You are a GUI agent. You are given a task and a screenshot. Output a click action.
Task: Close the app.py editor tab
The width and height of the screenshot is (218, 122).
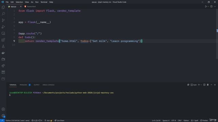pyautogui.click(x=21, y=6)
